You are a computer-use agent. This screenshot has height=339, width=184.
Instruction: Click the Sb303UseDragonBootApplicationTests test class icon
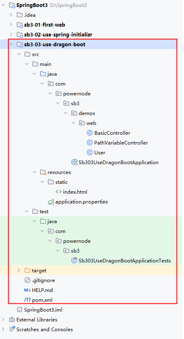coord(74,260)
